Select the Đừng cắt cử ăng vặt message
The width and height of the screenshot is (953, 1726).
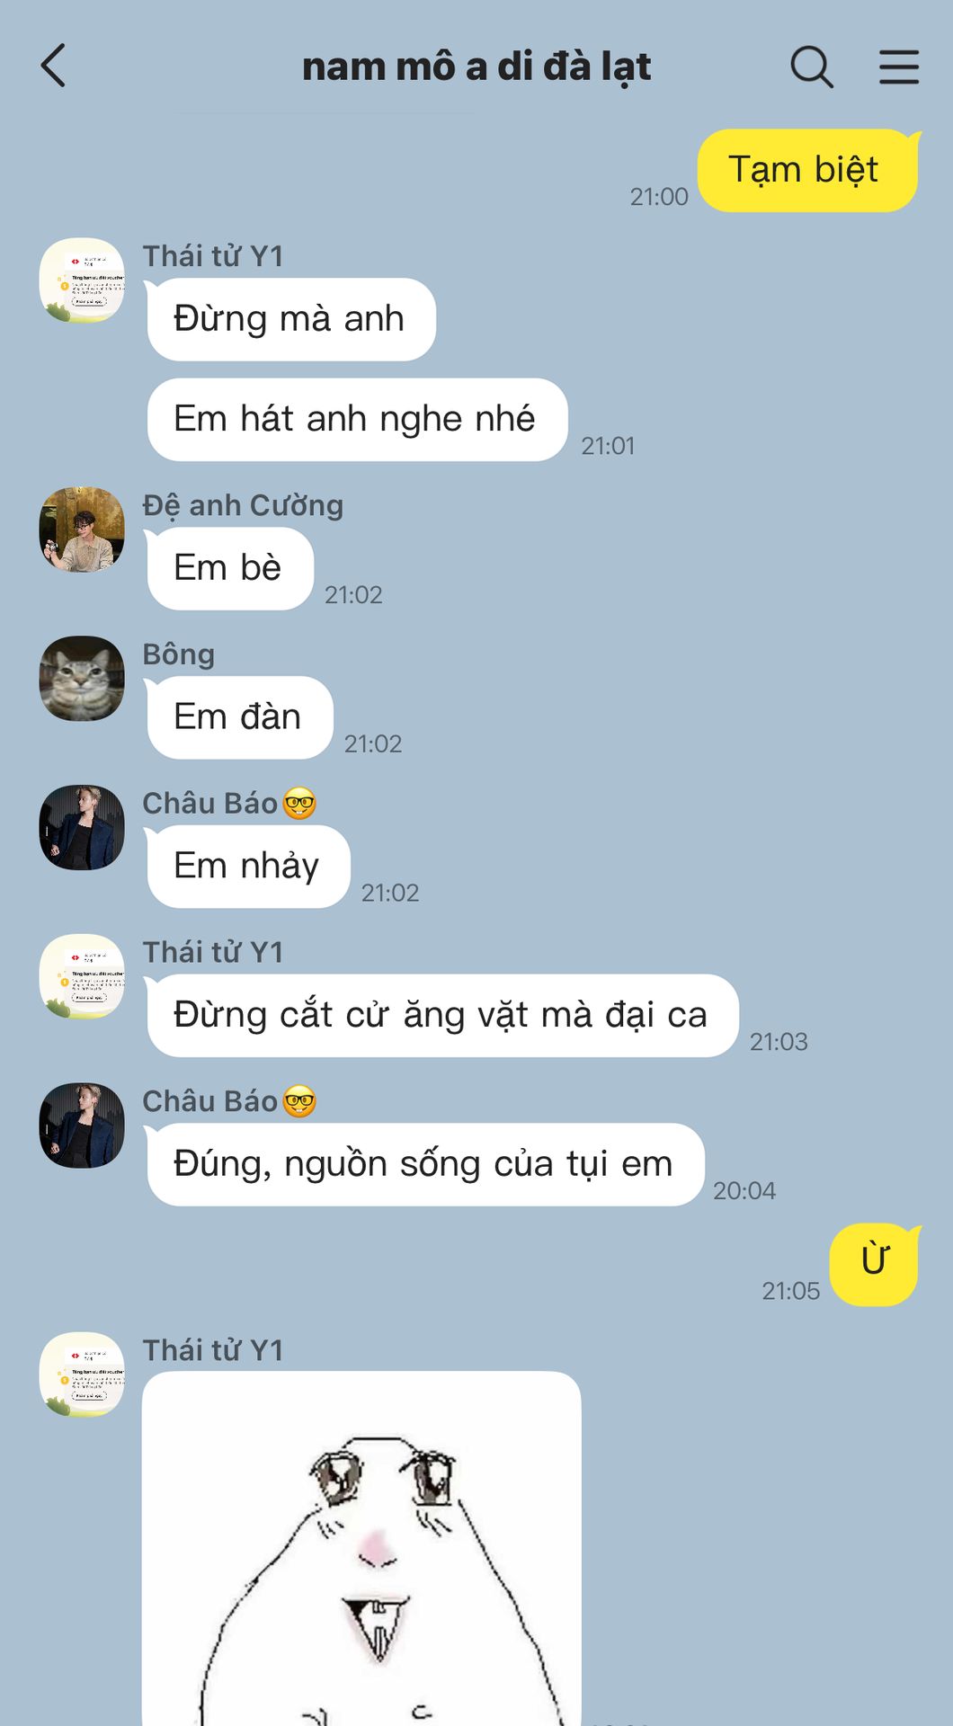(x=441, y=1015)
